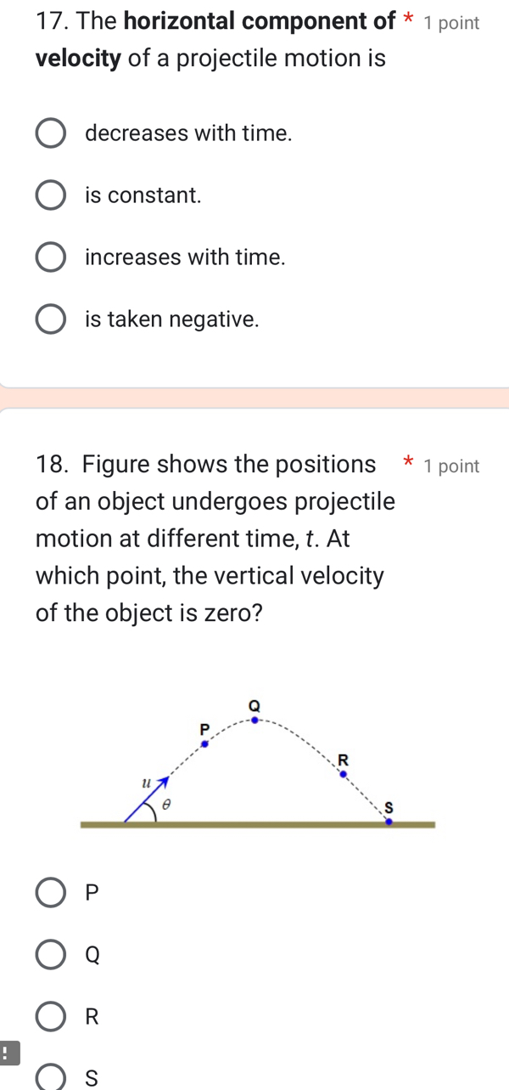Select the 'is constant.' option
Screen dimensions: 509x1090
pos(50,195)
